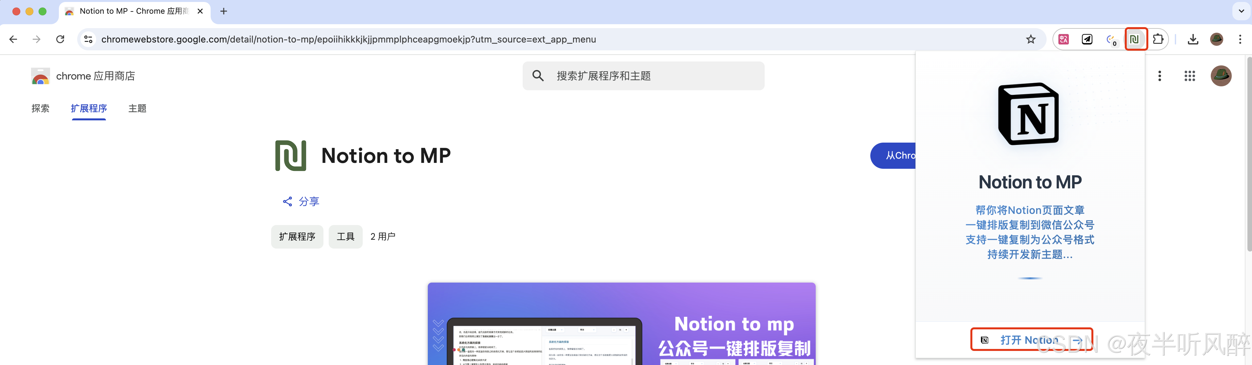This screenshot has height=365, width=1252.
Task: Focus the 搜索扩展程序和主题 search field
Action: 643,76
